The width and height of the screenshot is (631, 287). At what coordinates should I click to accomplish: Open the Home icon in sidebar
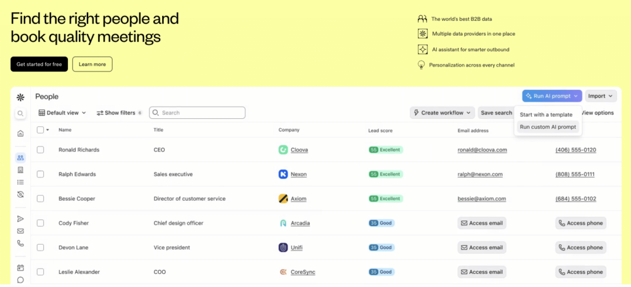tap(20, 134)
